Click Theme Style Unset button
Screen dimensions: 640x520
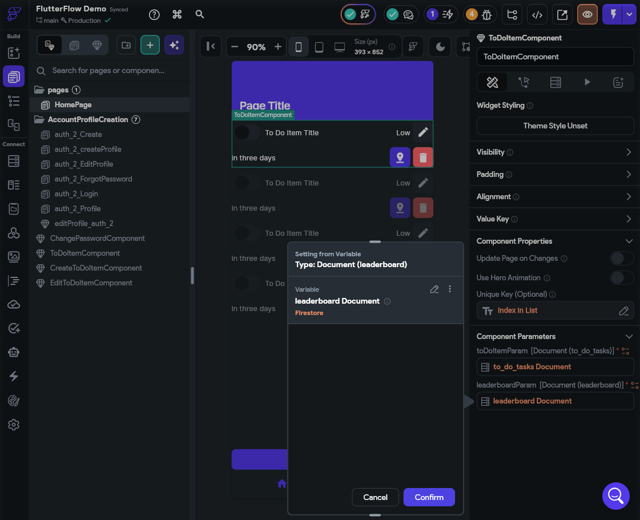coord(555,126)
